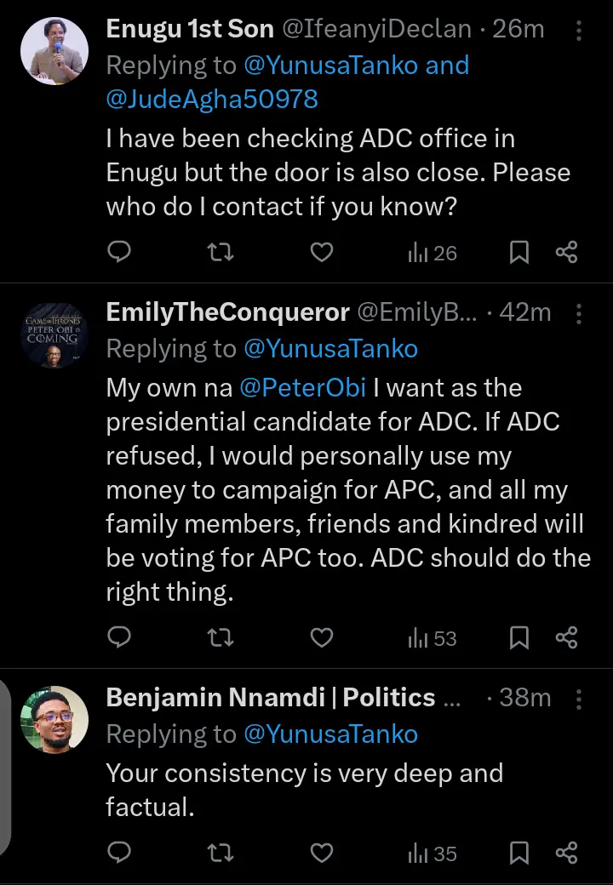Repost EmilyTheConqueror's tweet
613x885 pixels.
(x=221, y=637)
